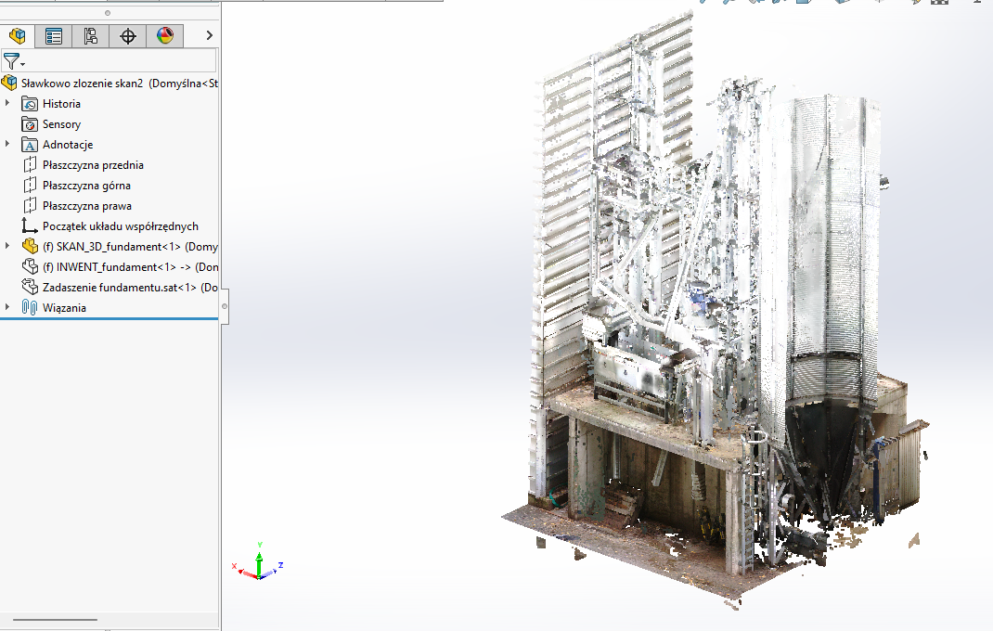
Task: Switch to the PropertyManager tab
Action: pyautogui.click(x=54, y=36)
